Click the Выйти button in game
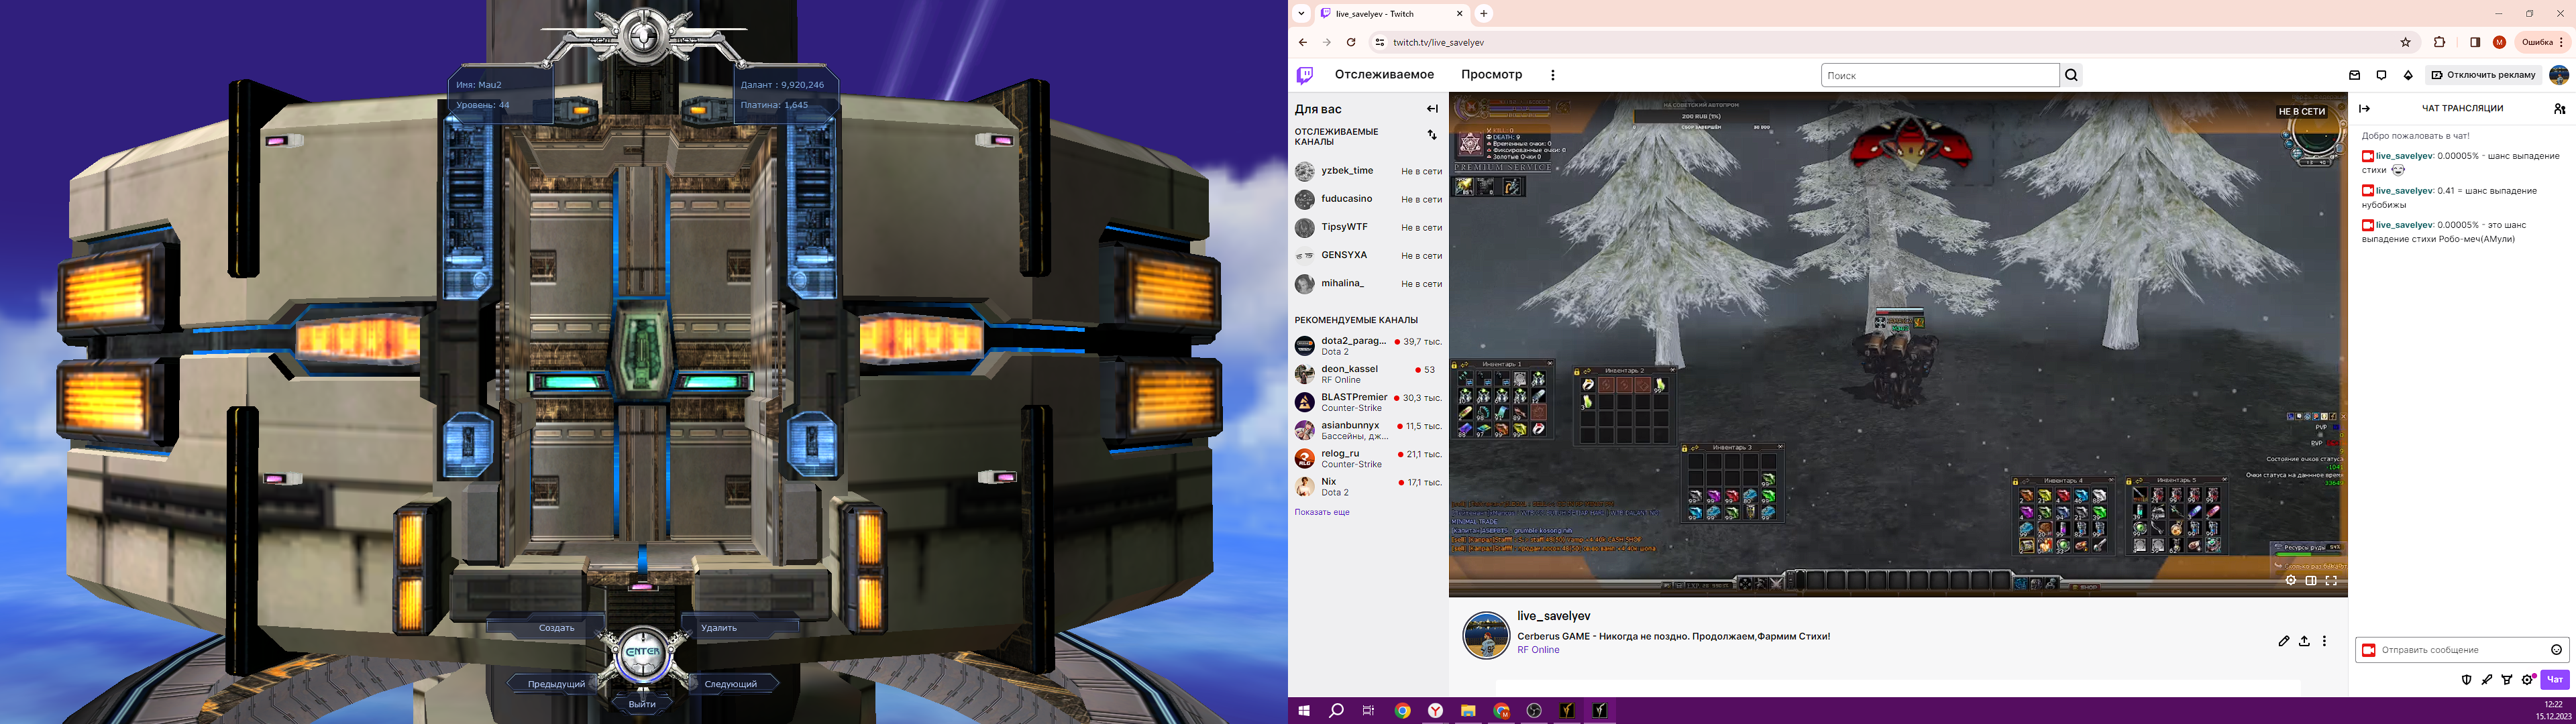This screenshot has width=2576, height=724. [x=642, y=704]
